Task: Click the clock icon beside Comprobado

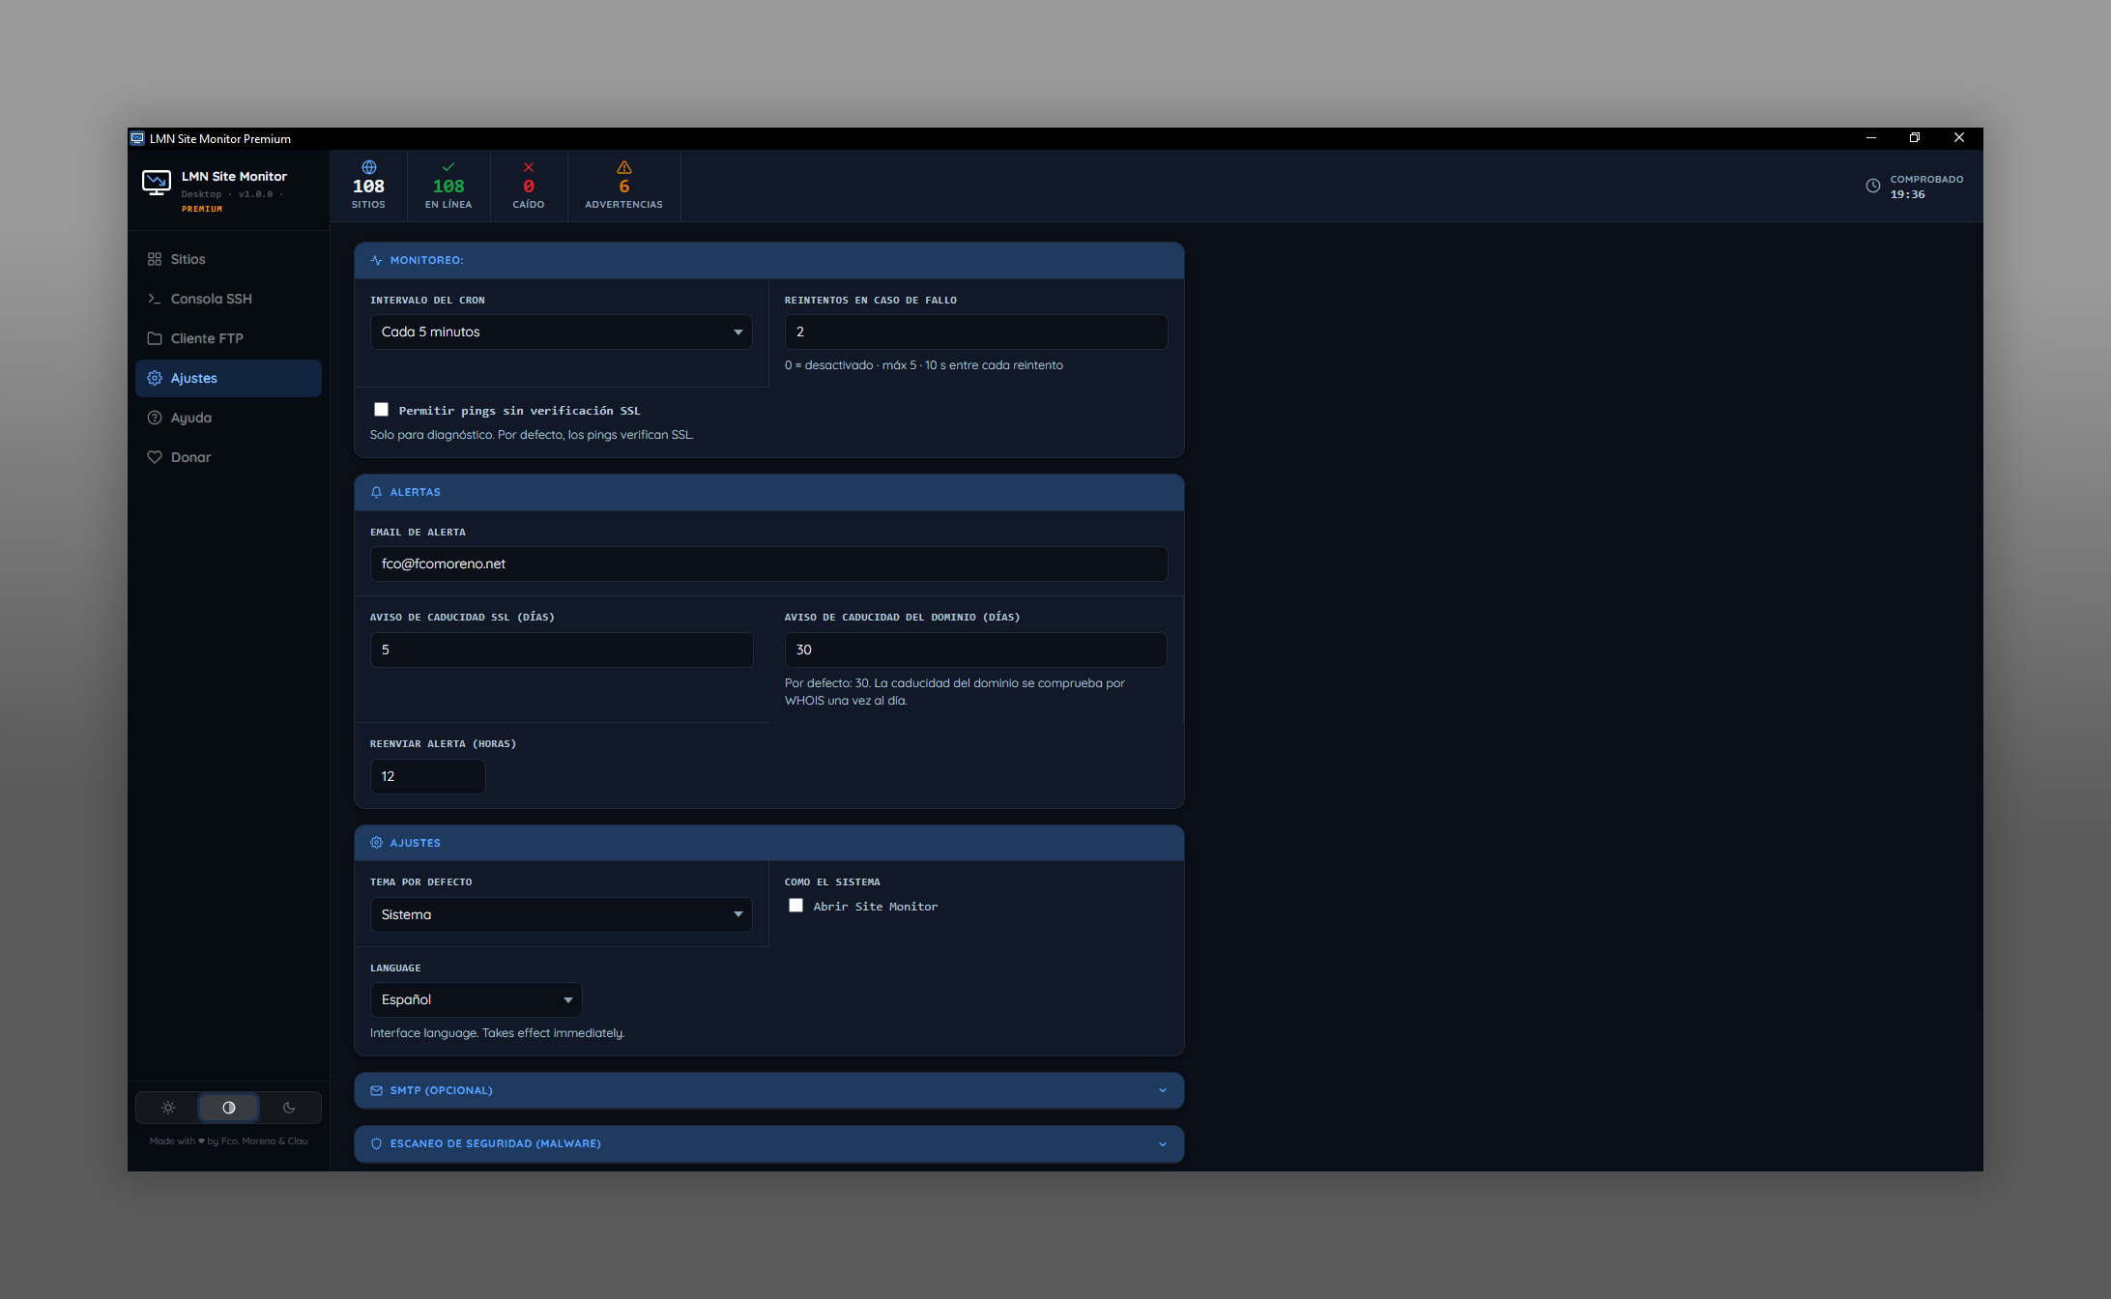Action: point(1872,186)
